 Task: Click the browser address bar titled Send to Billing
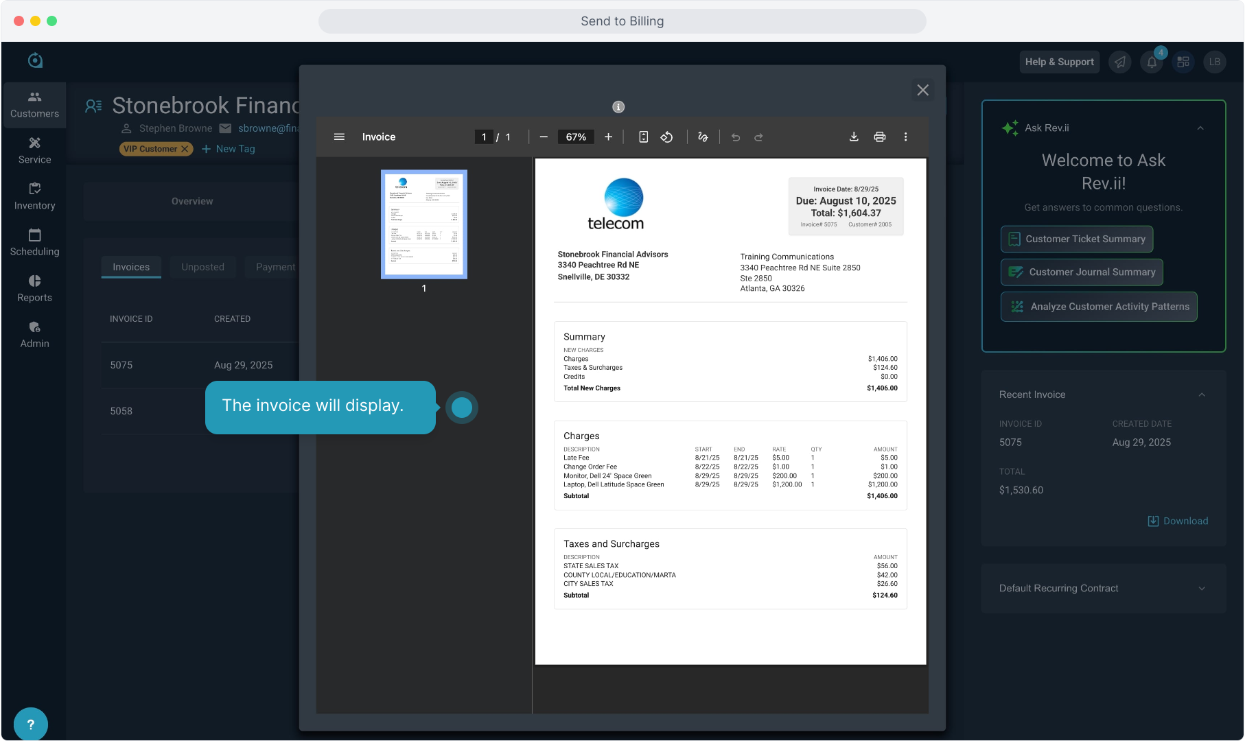(x=622, y=21)
